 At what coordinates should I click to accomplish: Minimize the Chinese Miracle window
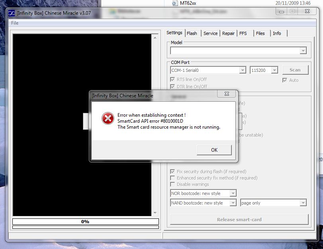(x=282, y=12)
